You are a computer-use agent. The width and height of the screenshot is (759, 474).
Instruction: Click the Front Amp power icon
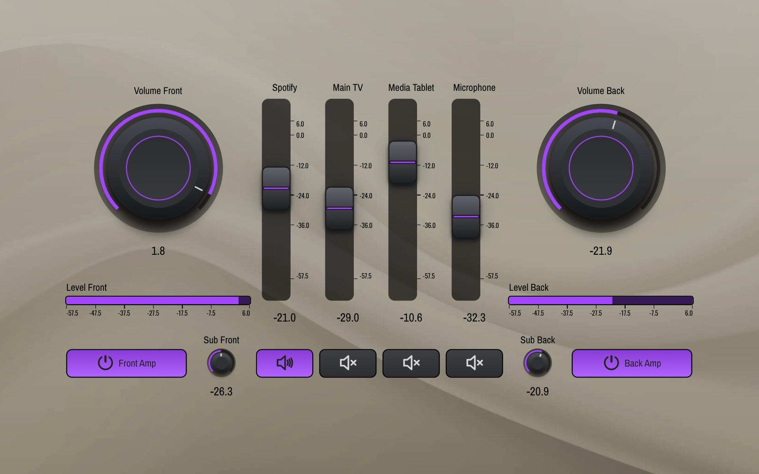click(105, 363)
